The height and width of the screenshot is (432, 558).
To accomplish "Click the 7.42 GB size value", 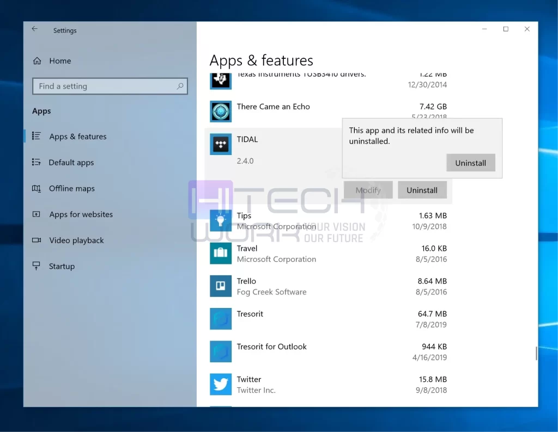I will (433, 107).
